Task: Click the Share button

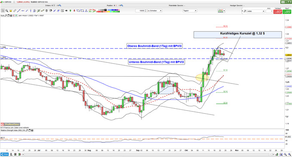Action: tap(4, 154)
